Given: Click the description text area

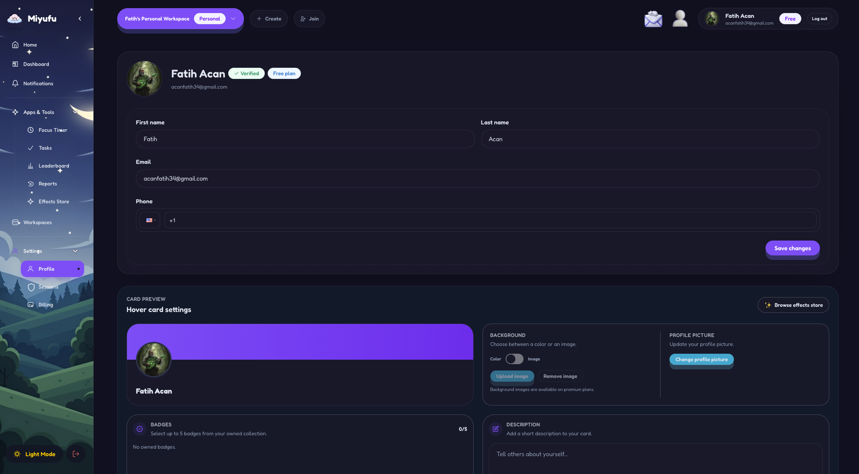Looking at the screenshot, I should [x=656, y=459].
